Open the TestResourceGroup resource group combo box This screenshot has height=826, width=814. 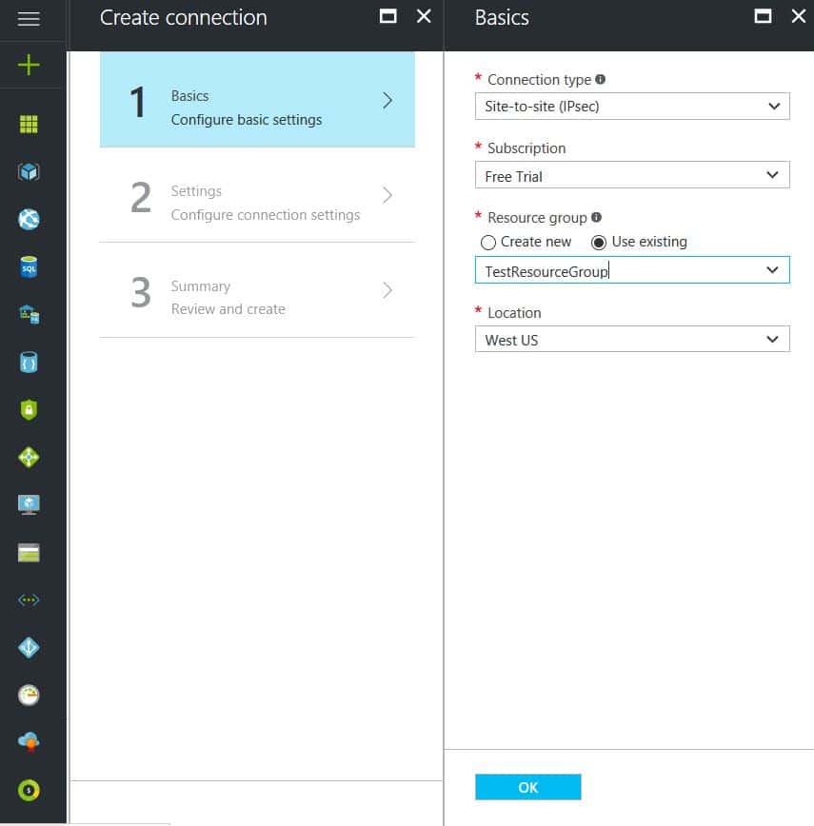point(631,271)
